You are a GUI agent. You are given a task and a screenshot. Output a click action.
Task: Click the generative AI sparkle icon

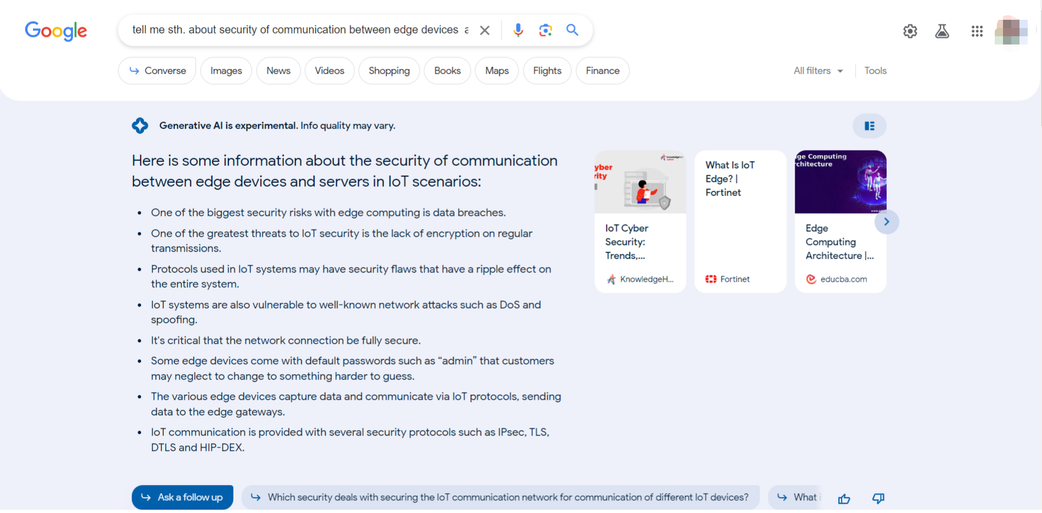140,126
